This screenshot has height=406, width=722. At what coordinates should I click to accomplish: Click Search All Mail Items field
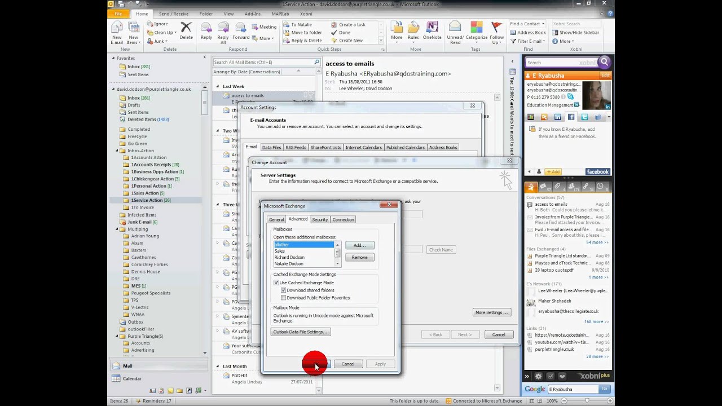pos(264,62)
